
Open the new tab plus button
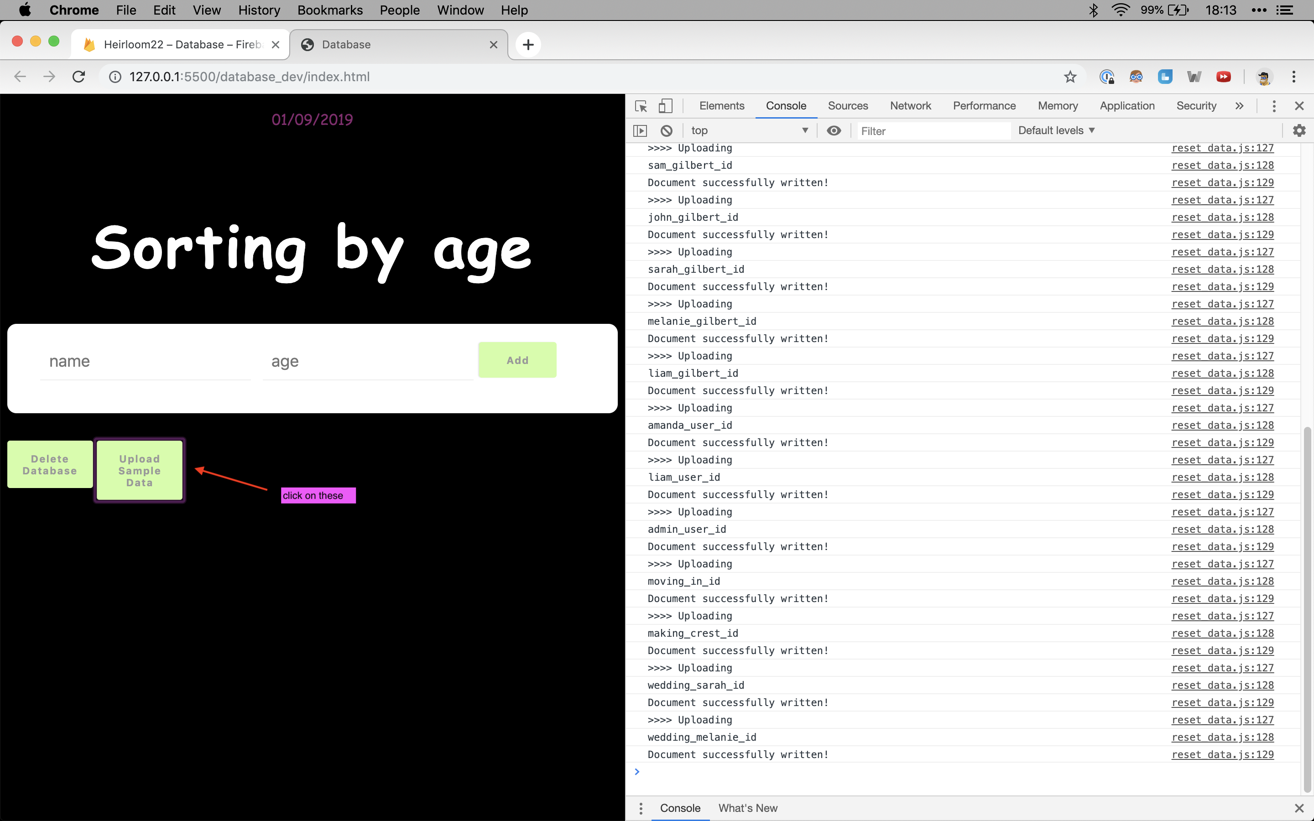tap(528, 45)
